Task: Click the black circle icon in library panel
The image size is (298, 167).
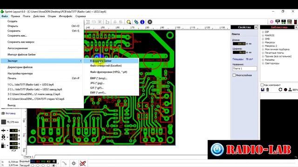Action: (x=285, y=90)
